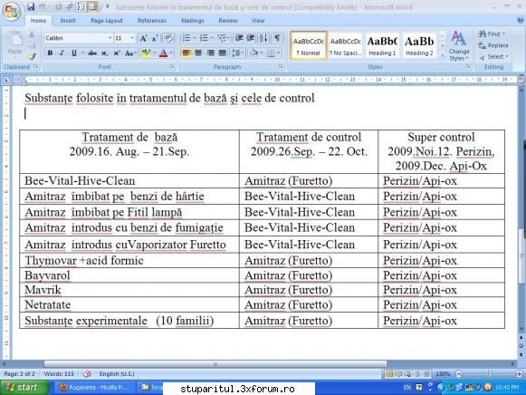This screenshot has width=526, height=395.
Task: Toggle Align Text Left
Action: click(186, 53)
